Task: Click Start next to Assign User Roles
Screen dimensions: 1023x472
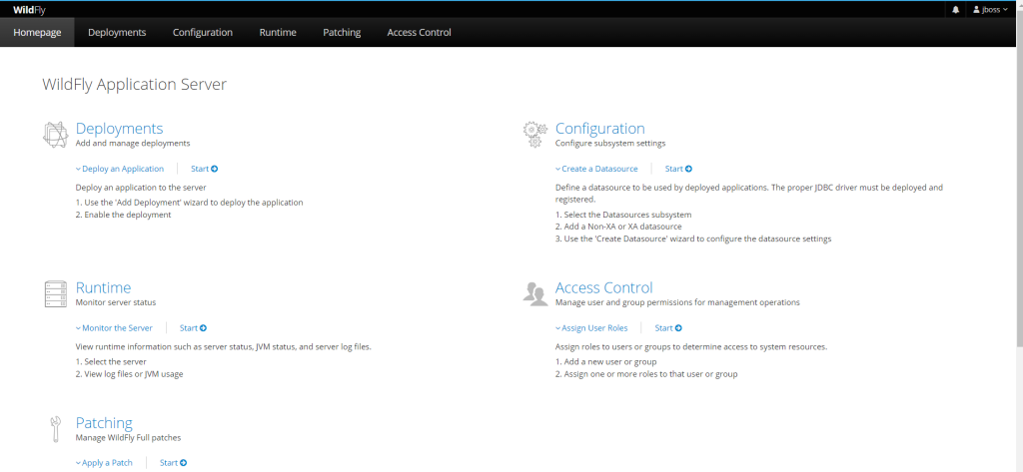Action: click(668, 328)
